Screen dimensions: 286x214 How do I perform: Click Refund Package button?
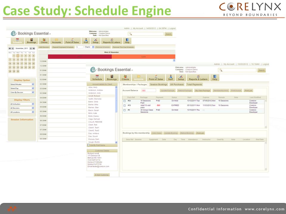185,90
